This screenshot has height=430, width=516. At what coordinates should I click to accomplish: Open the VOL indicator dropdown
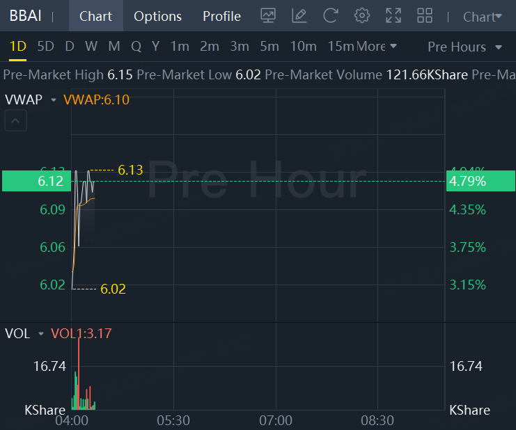(x=41, y=334)
